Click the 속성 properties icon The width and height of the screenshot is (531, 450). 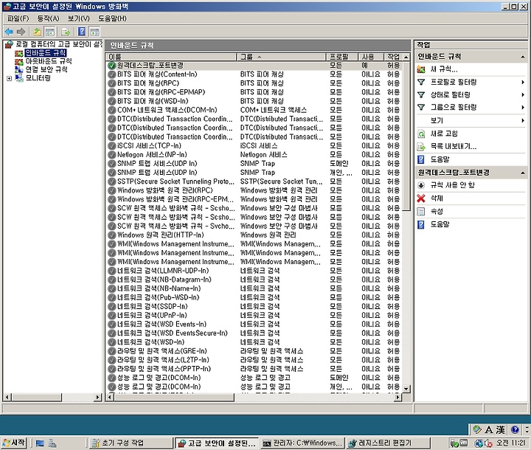tap(421, 212)
